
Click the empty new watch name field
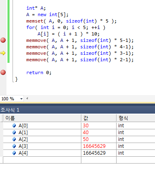(42, 160)
